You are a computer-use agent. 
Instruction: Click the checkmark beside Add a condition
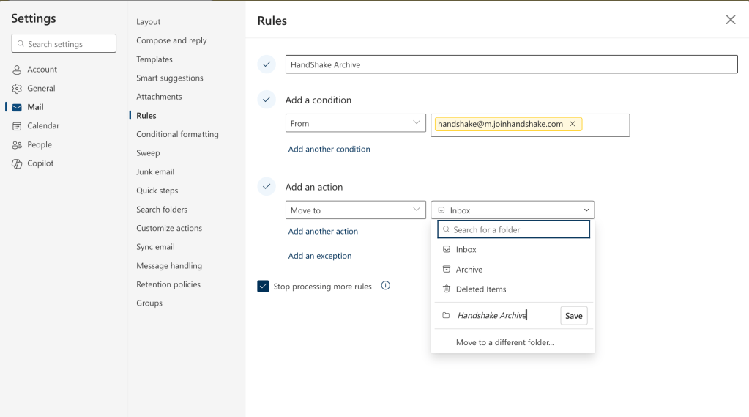267,100
